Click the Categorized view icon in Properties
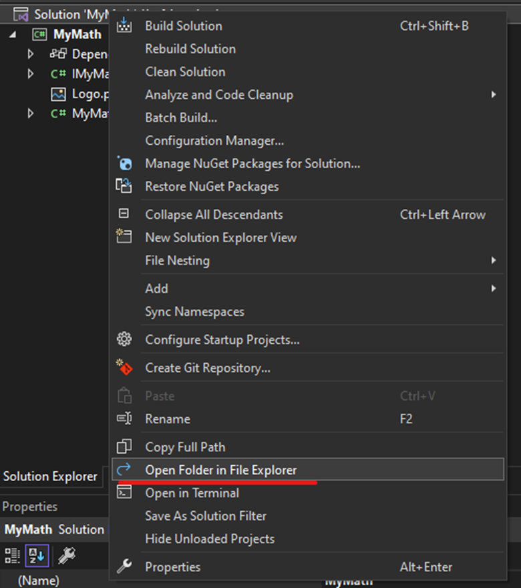Screen dimensions: 521x588 coord(13,555)
